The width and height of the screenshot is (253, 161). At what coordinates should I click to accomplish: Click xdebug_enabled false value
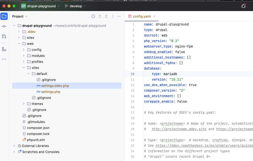tap(180, 52)
